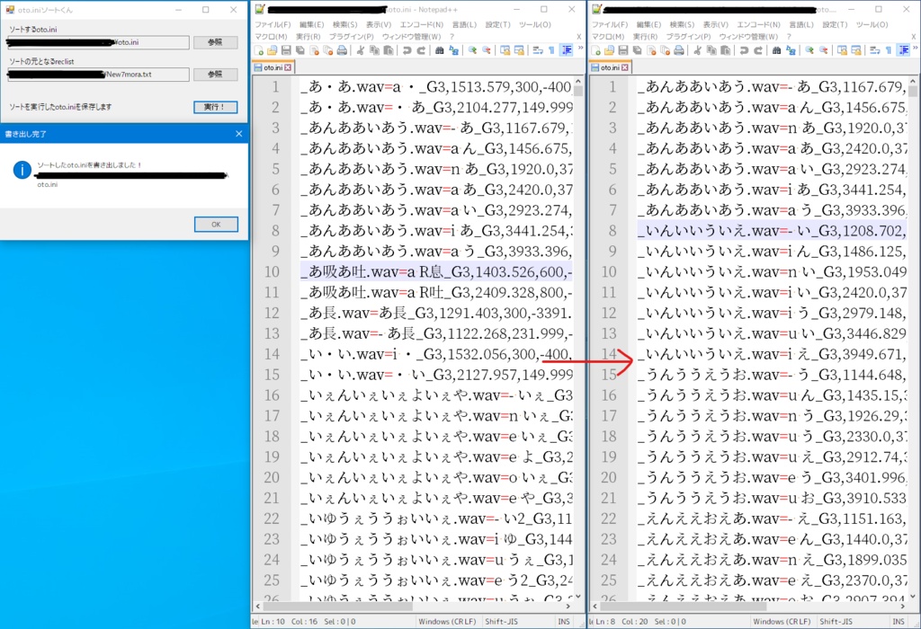The height and width of the screenshot is (629, 921).
Task: Click Print icon in left Notepad++ toolbar
Action: 342,50
